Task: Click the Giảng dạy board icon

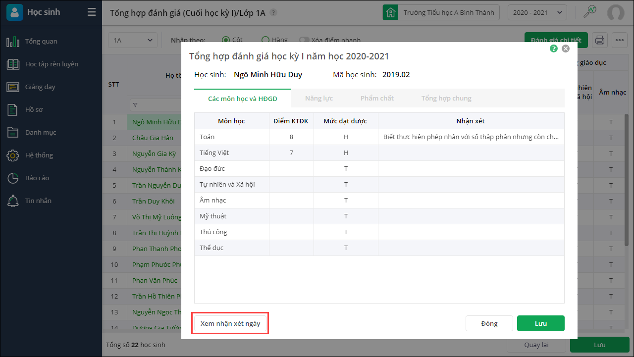Action: (13, 87)
